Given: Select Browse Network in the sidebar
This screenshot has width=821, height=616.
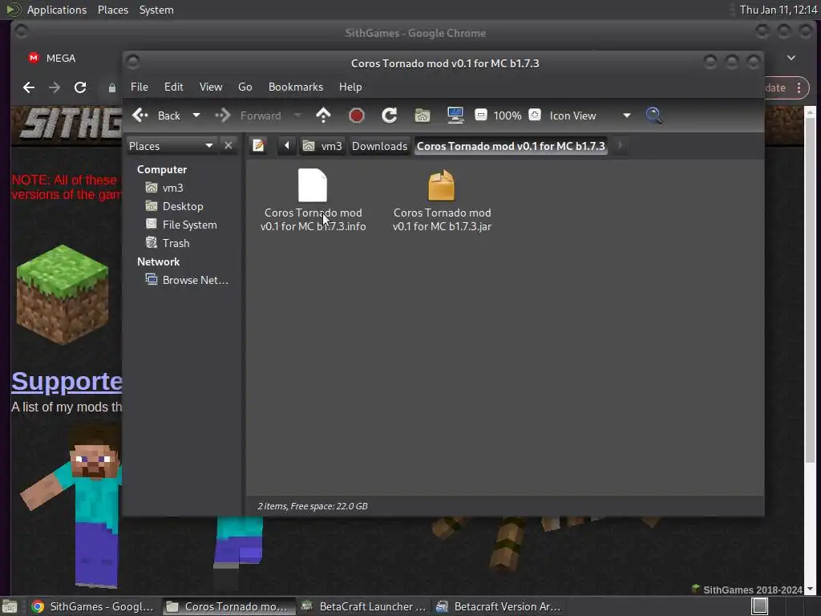Looking at the screenshot, I should coord(187,280).
